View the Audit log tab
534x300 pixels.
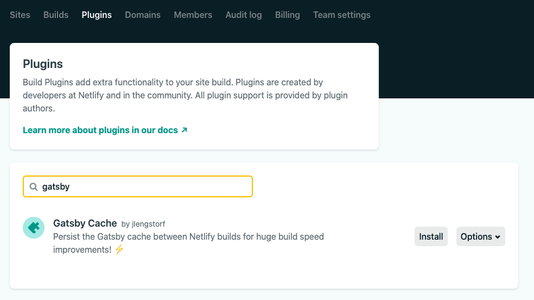click(x=244, y=15)
